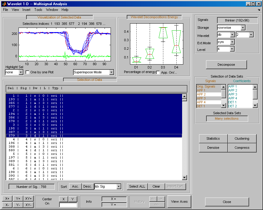Viewport: 263px width, 210px height.
Task: Click the Decompose button
Action: 226,65
